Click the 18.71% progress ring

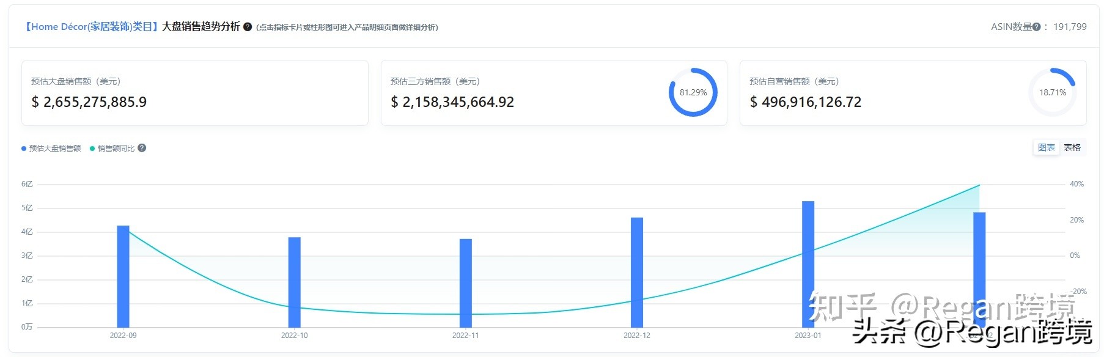[1053, 92]
